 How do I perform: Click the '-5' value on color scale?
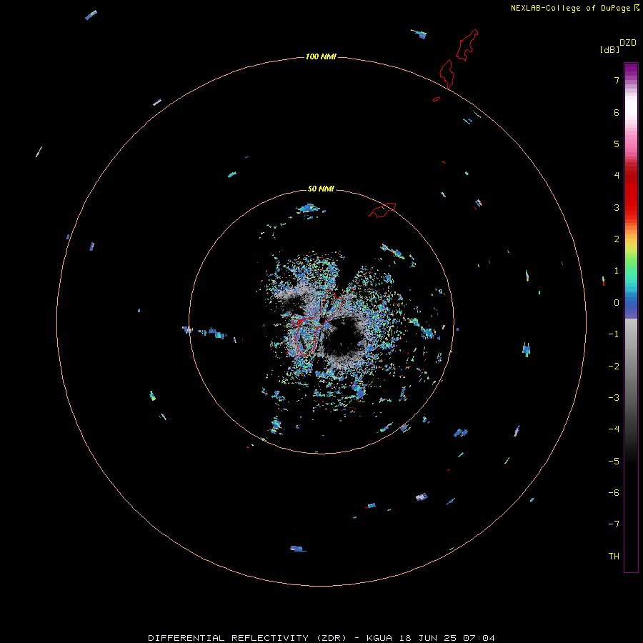point(614,462)
